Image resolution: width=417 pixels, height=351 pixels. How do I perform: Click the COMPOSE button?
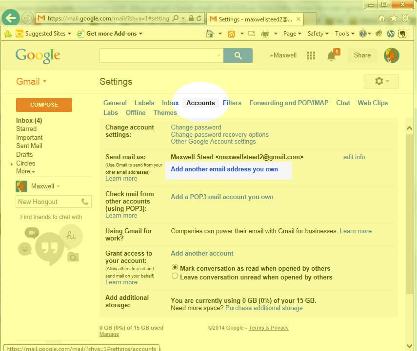point(44,105)
